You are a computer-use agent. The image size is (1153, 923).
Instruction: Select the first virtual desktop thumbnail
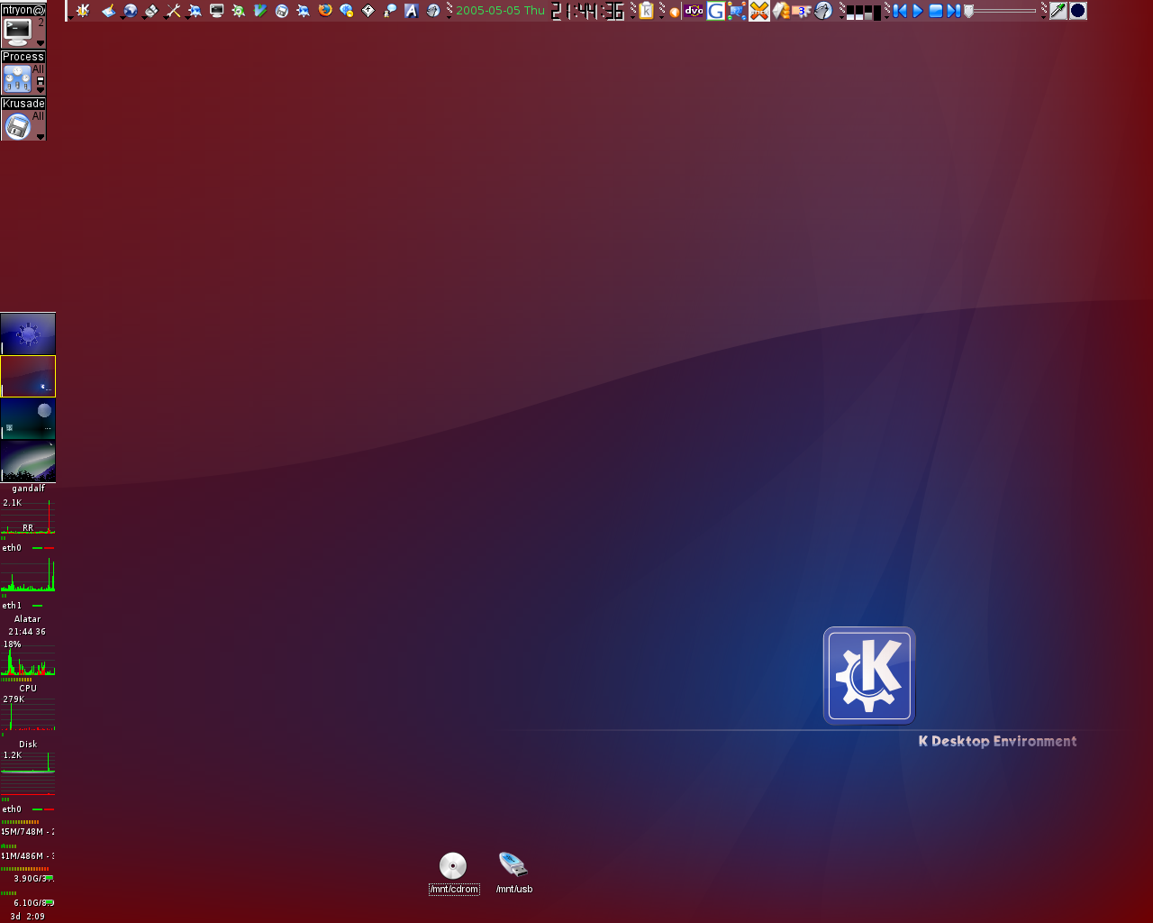click(x=28, y=334)
